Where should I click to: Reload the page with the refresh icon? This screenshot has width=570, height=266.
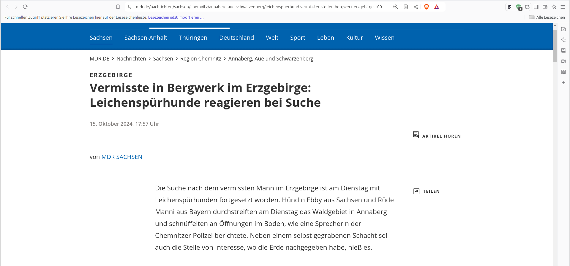(x=25, y=7)
